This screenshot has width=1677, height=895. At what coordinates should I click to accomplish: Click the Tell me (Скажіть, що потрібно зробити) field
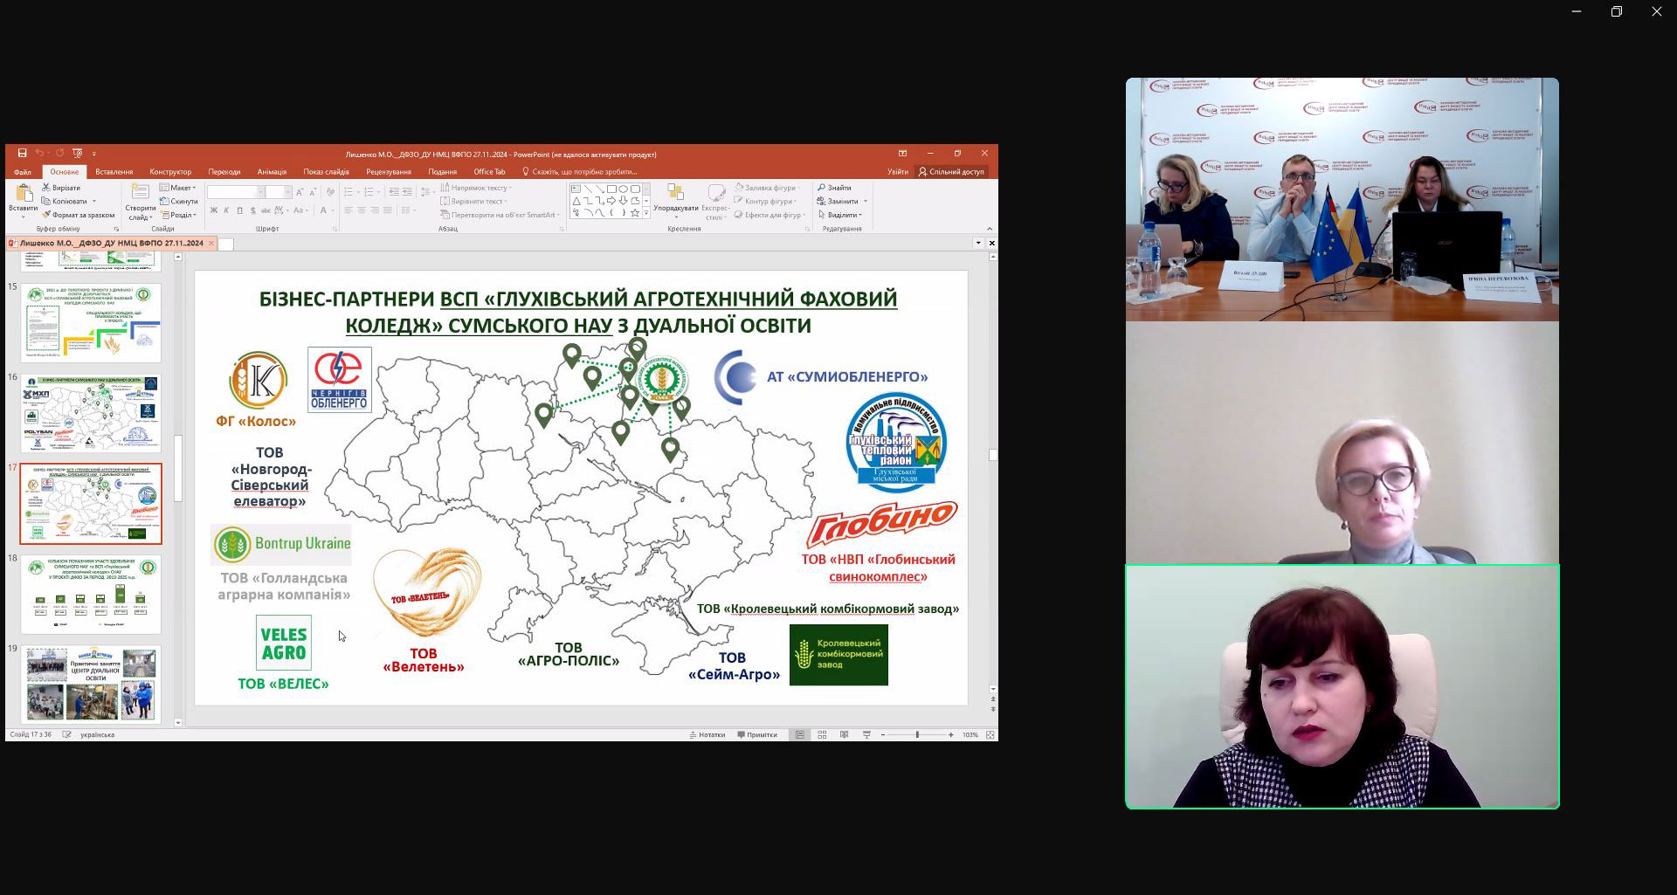(581, 172)
